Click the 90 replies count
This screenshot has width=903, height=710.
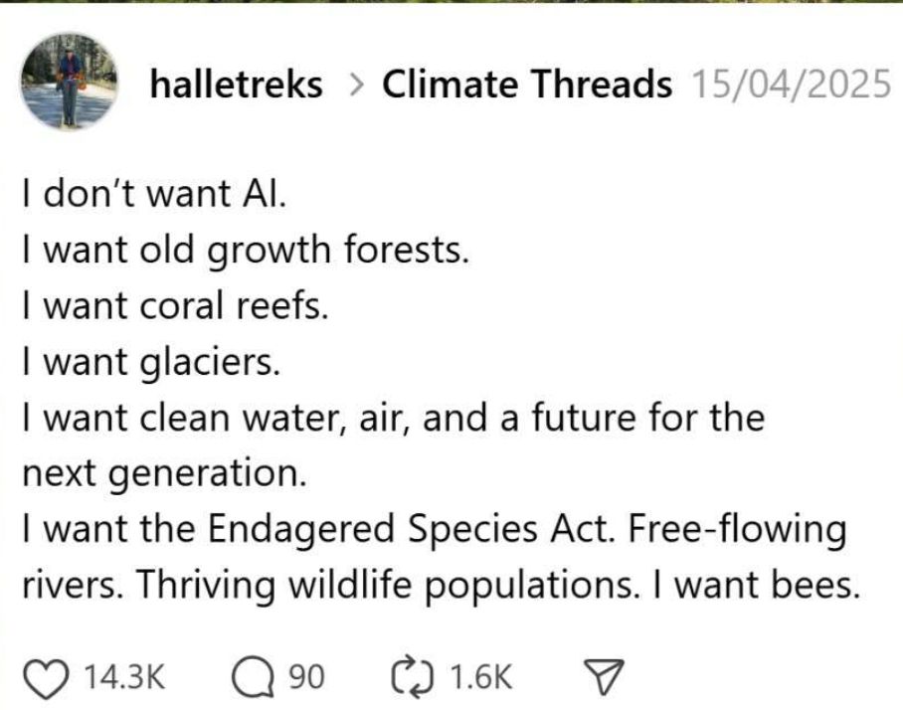click(306, 676)
